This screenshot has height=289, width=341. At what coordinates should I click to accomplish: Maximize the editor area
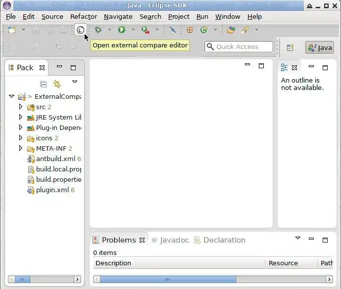(261, 66)
